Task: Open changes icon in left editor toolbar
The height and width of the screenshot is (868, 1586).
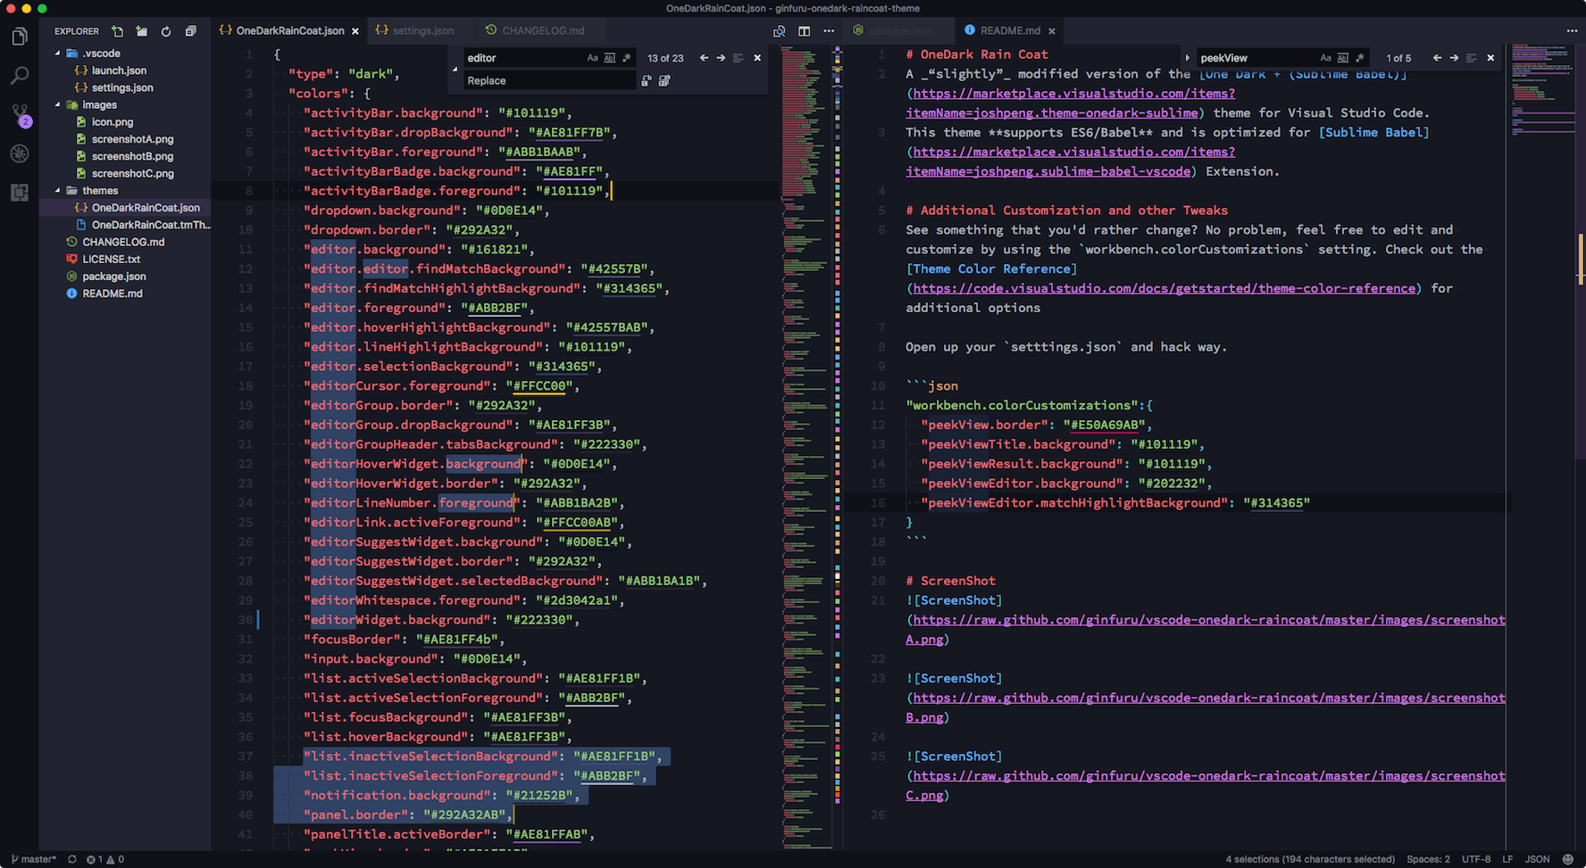Action: pyautogui.click(x=780, y=31)
